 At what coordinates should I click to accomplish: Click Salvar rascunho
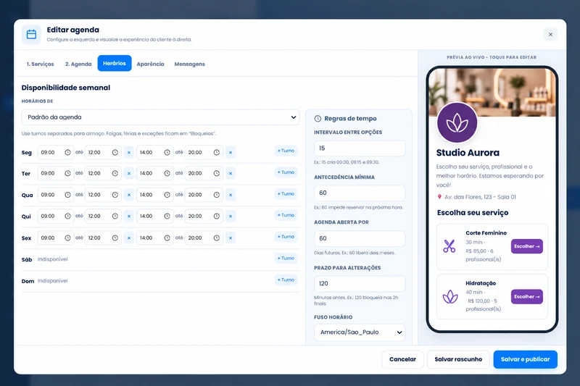458,359
